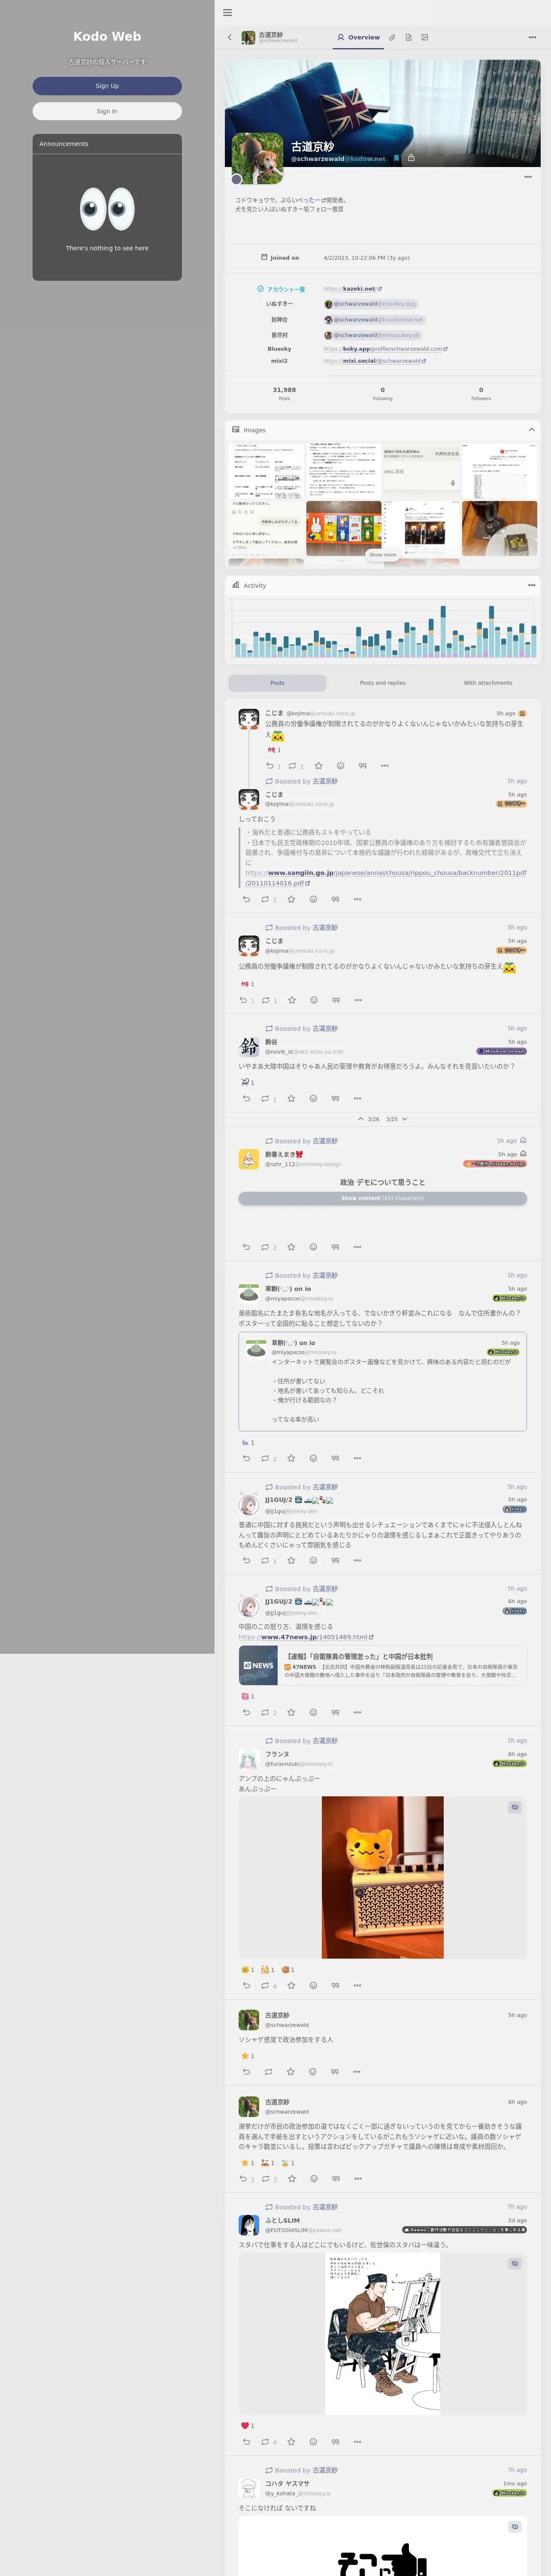Add reaction to 鈴春えまき's post
Viewport: 551px width, 2576px height.
[x=313, y=1247]
